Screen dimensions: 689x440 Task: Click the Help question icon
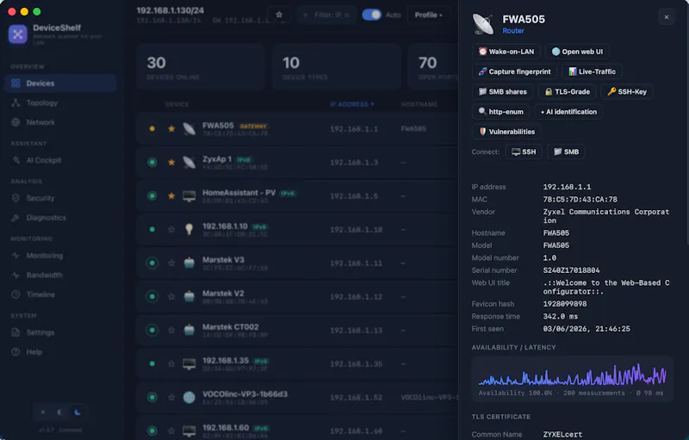16,351
